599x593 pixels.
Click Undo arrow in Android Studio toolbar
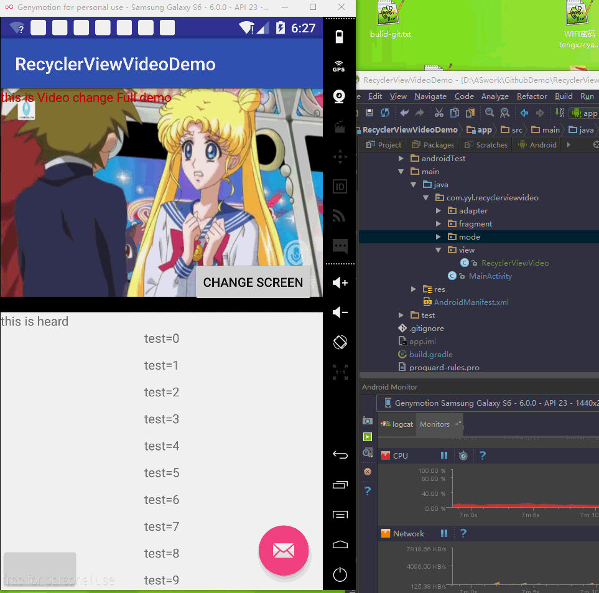coord(404,113)
